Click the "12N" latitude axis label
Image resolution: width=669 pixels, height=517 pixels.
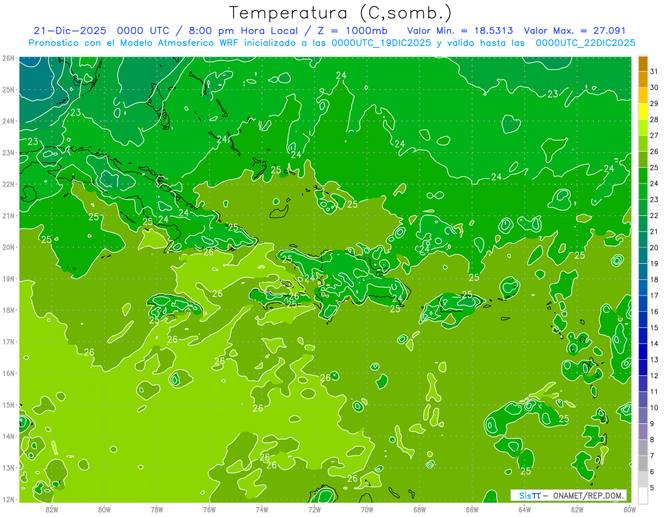[8, 499]
